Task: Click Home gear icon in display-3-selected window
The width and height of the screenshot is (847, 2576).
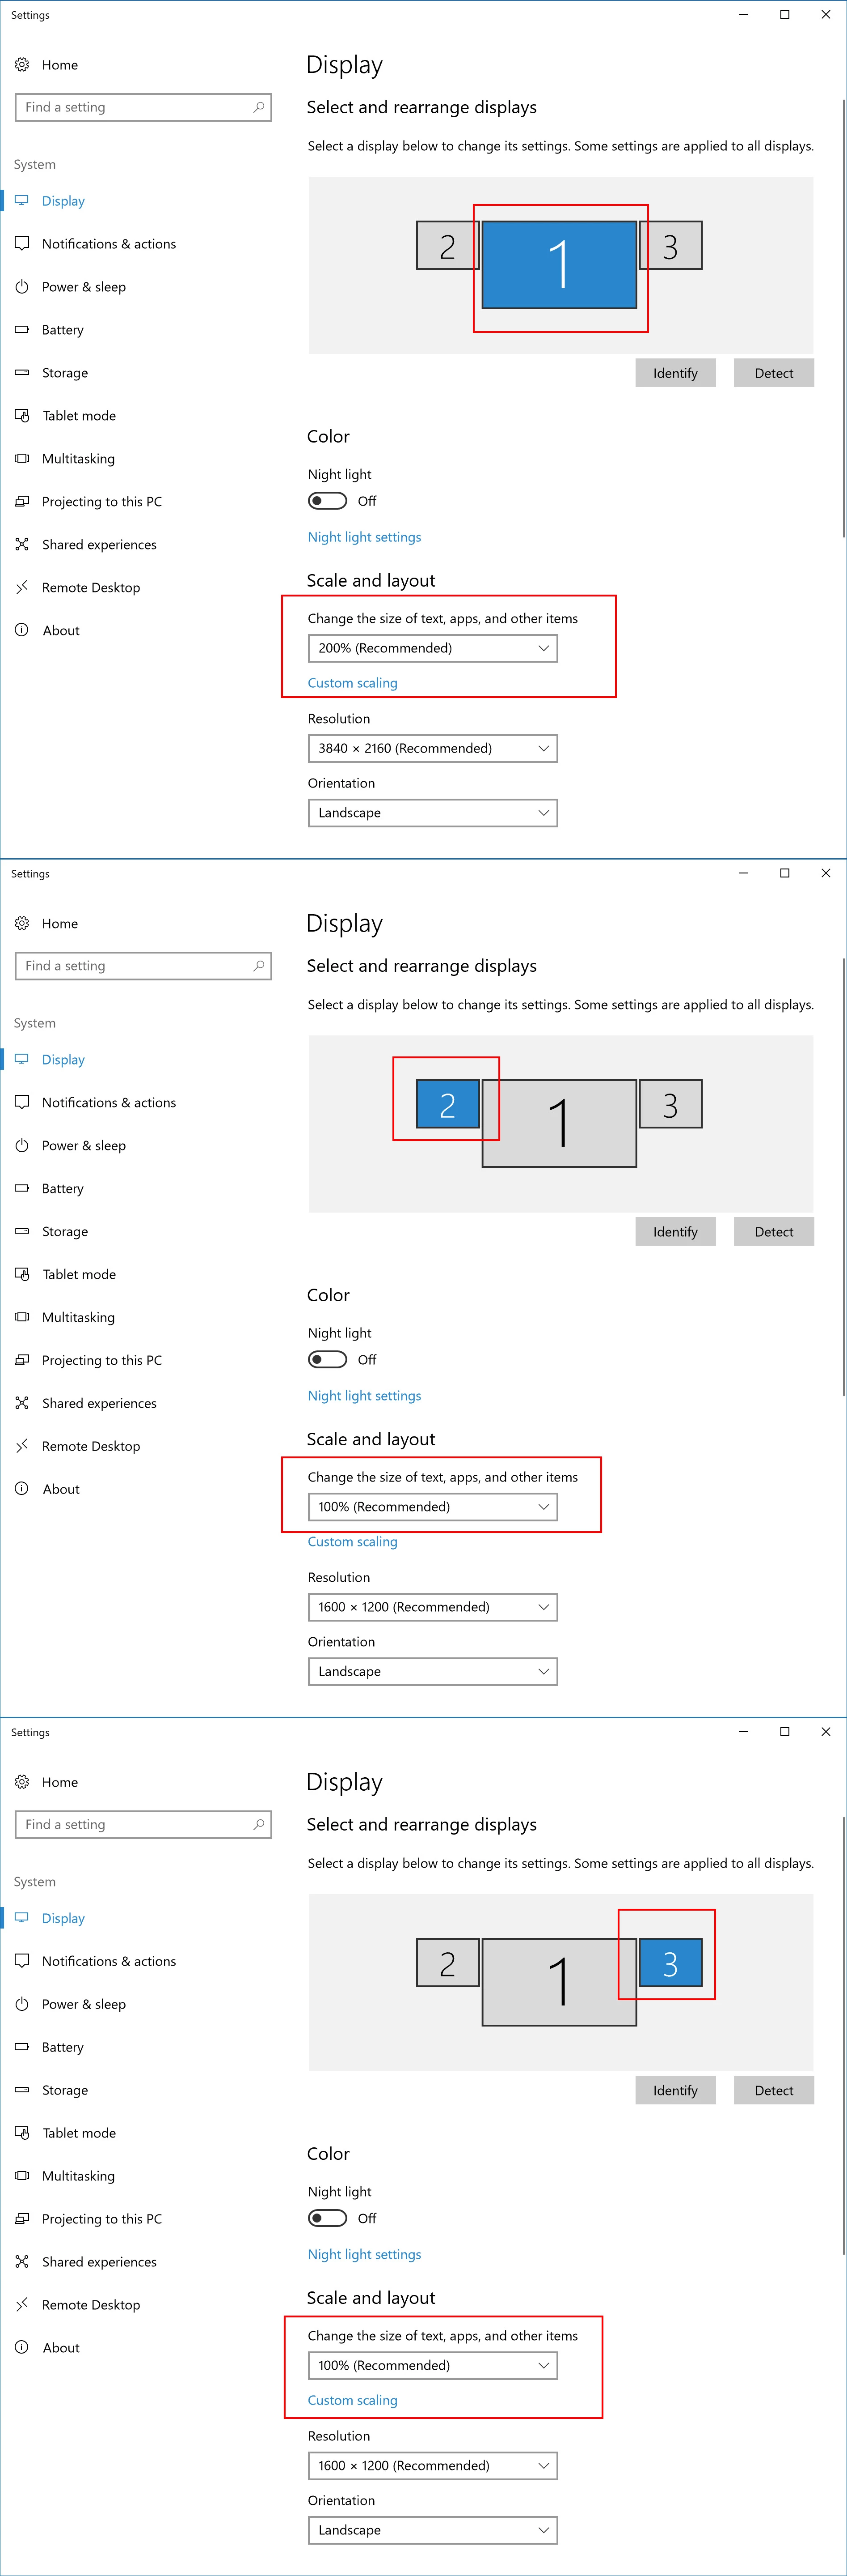Action: 22,1782
